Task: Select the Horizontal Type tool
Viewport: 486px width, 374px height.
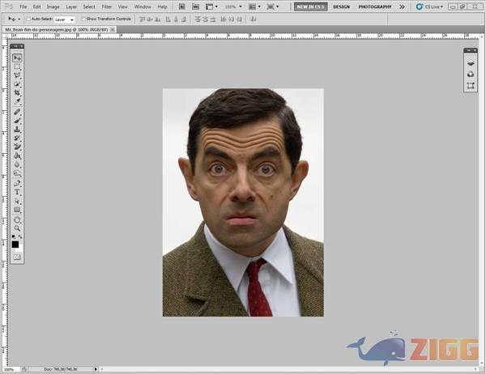Action: [17, 192]
